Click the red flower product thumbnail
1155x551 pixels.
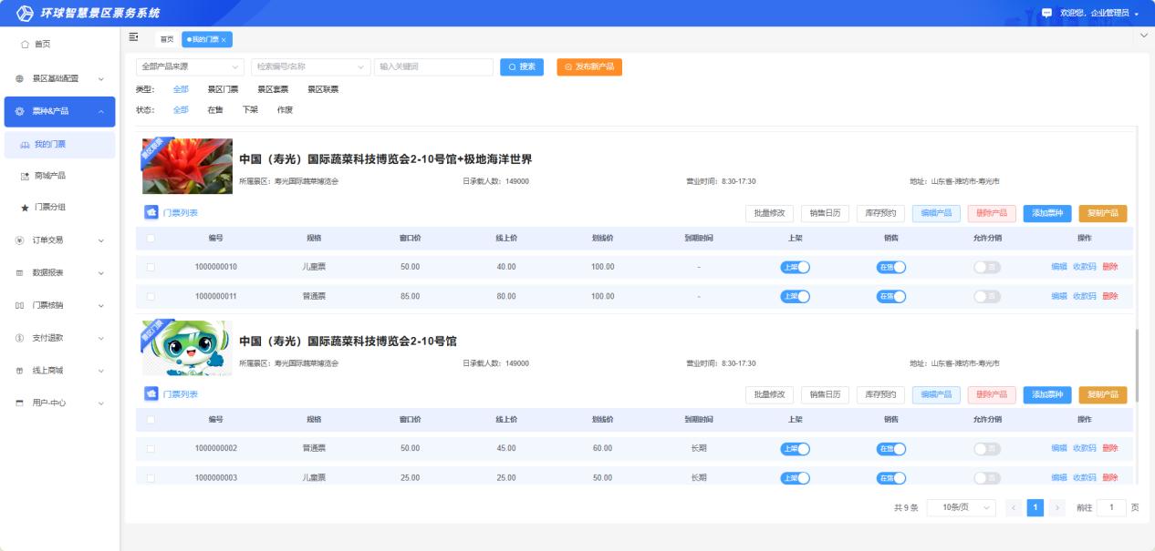tap(187, 166)
